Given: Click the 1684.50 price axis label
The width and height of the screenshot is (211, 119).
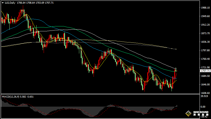Looking at the screenshot, I should (x=205, y=76).
